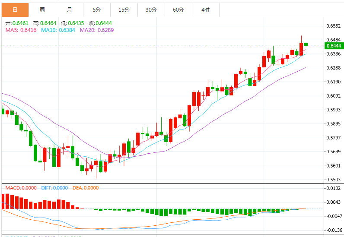Click the 0.6190 price axis label

pyautogui.click(x=334, y=82)
